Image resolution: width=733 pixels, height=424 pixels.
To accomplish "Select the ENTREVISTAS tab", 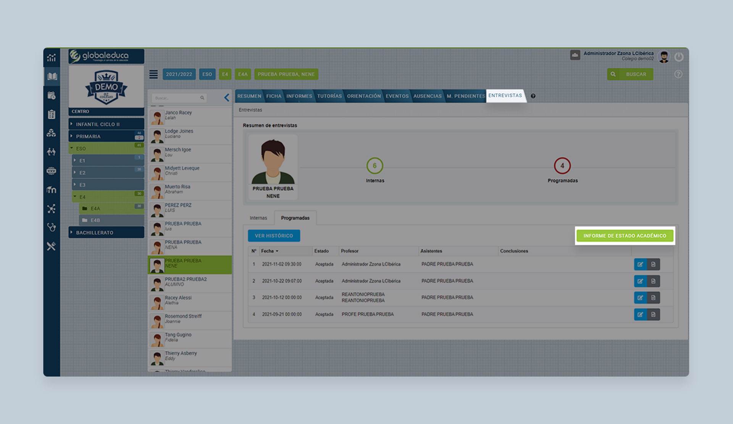I will click(x=505, y=95).
